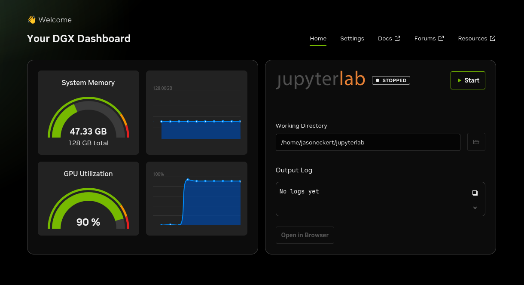Screen dimensions: 524x285
Task: Copy the output log contents
Action: (x=475, y=193)
